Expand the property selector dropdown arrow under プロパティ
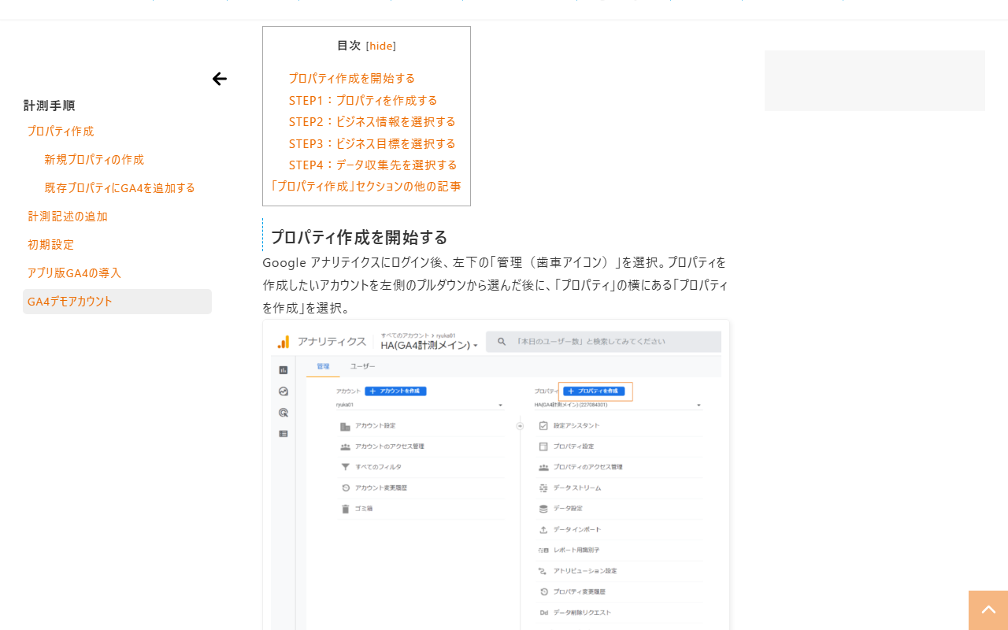The width and height of the screenshot is (1008, 630). pyautogui.click(x=699, y=406)
